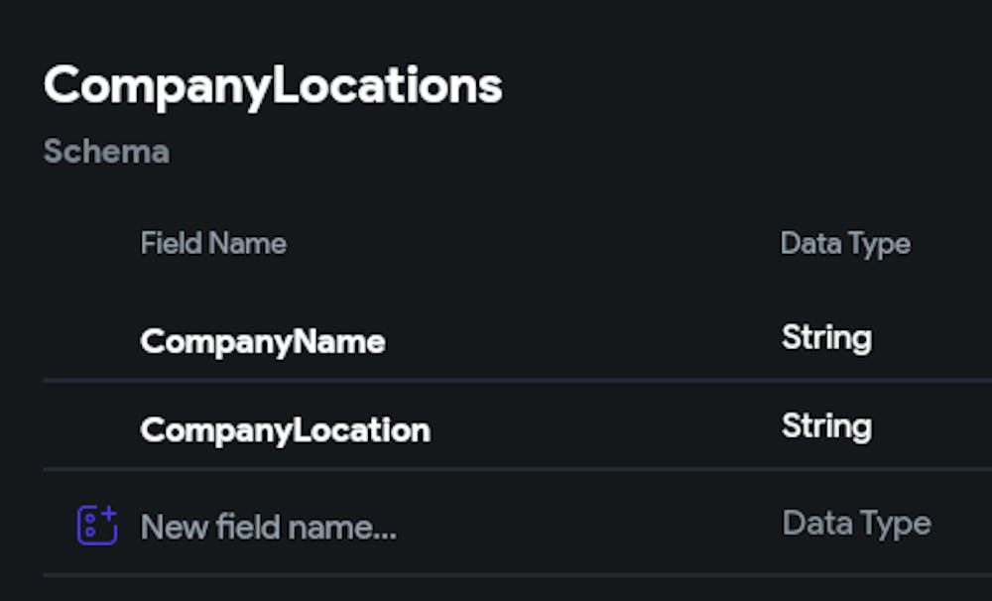Screen dimensions: 992x601
Task: Select the CompanyLocation field name
Action: [x=285, y=430]
